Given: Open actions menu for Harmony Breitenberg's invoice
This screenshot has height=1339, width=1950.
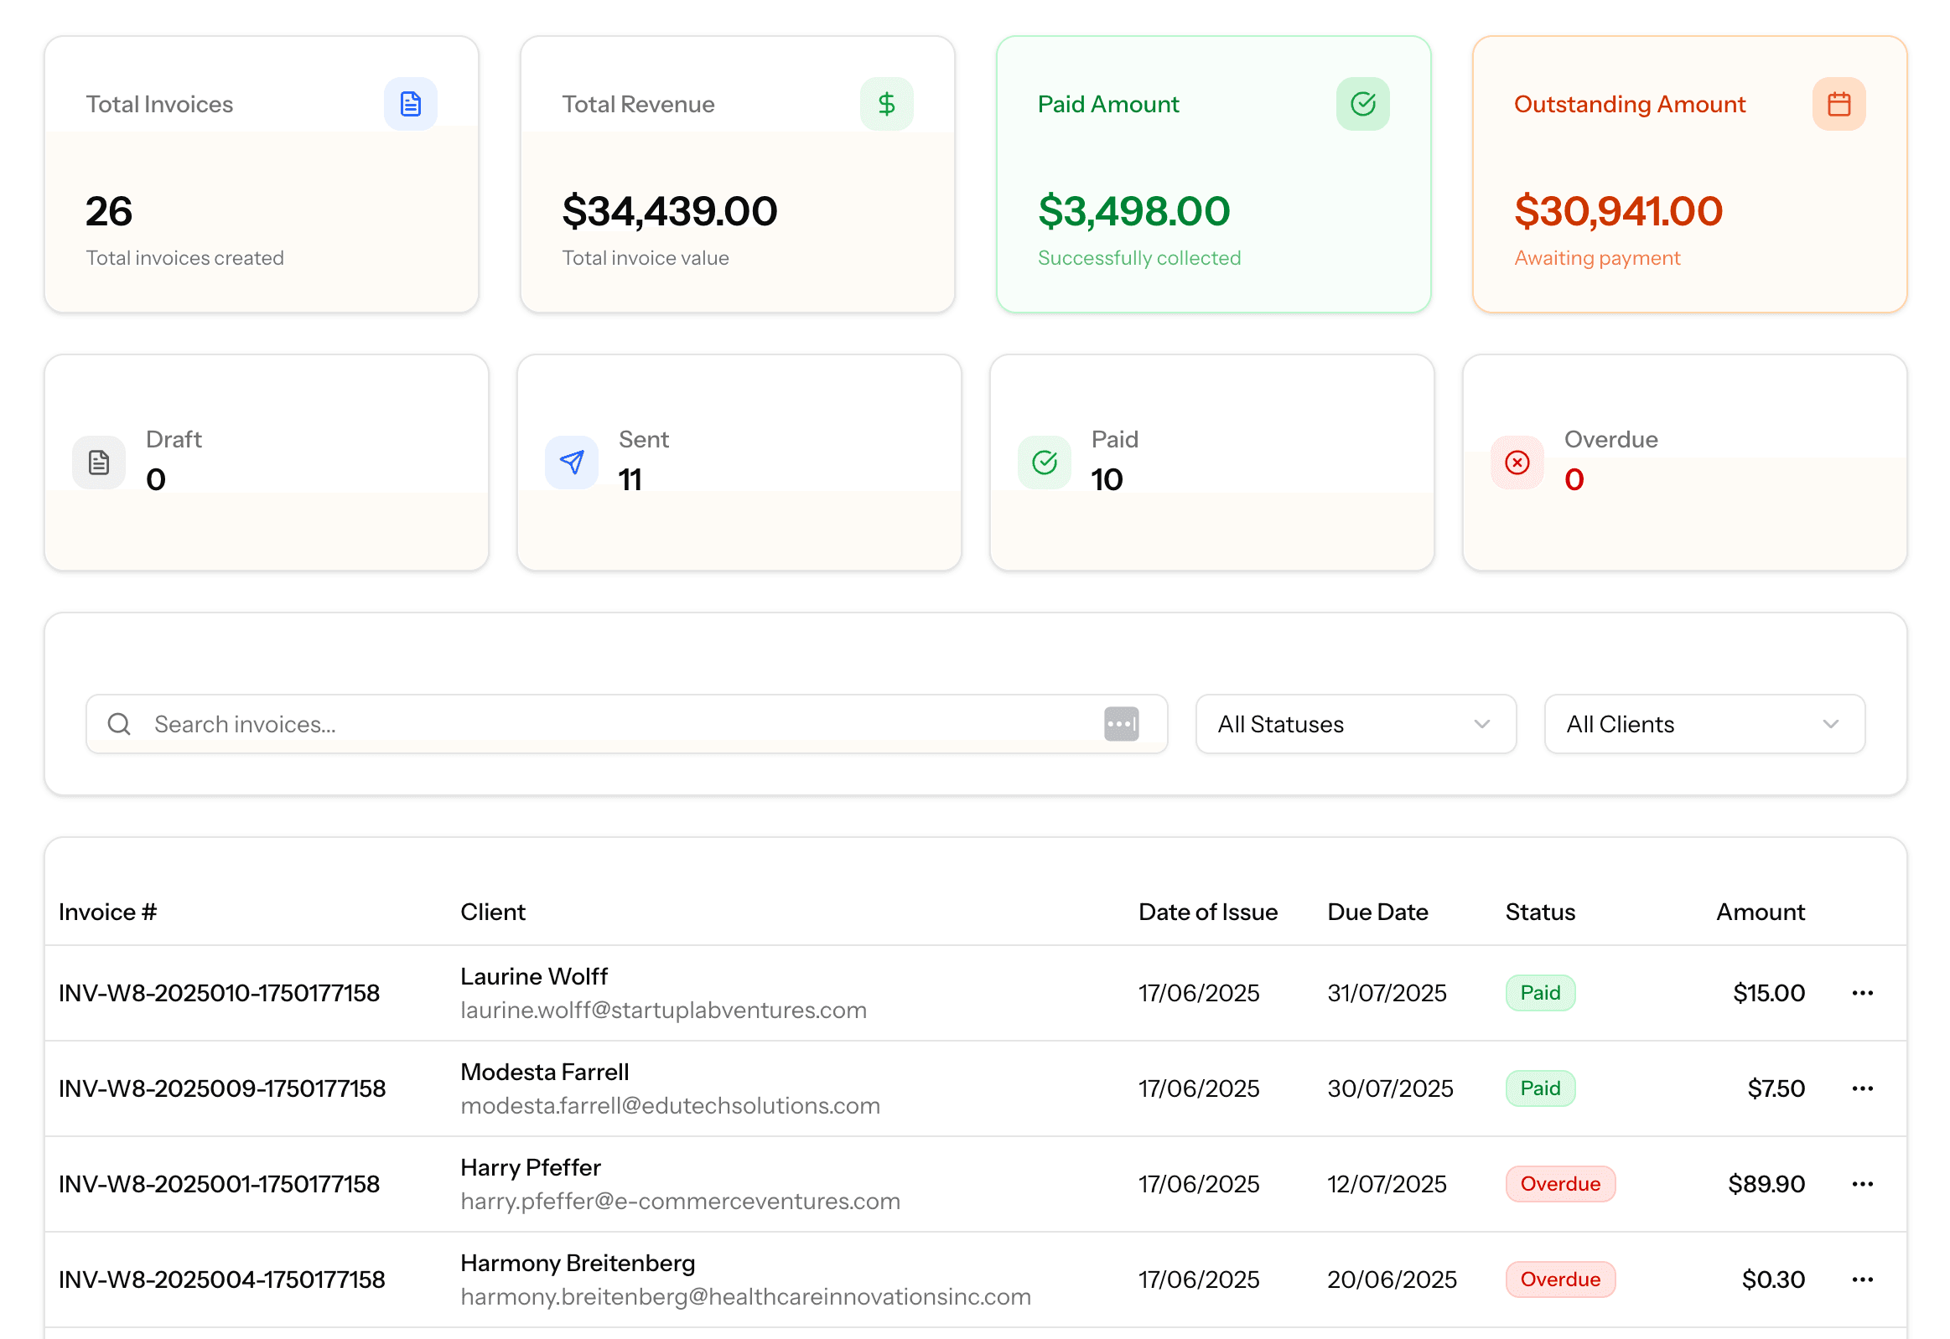Looking at the screenshot, I should pos(1862,1280).
